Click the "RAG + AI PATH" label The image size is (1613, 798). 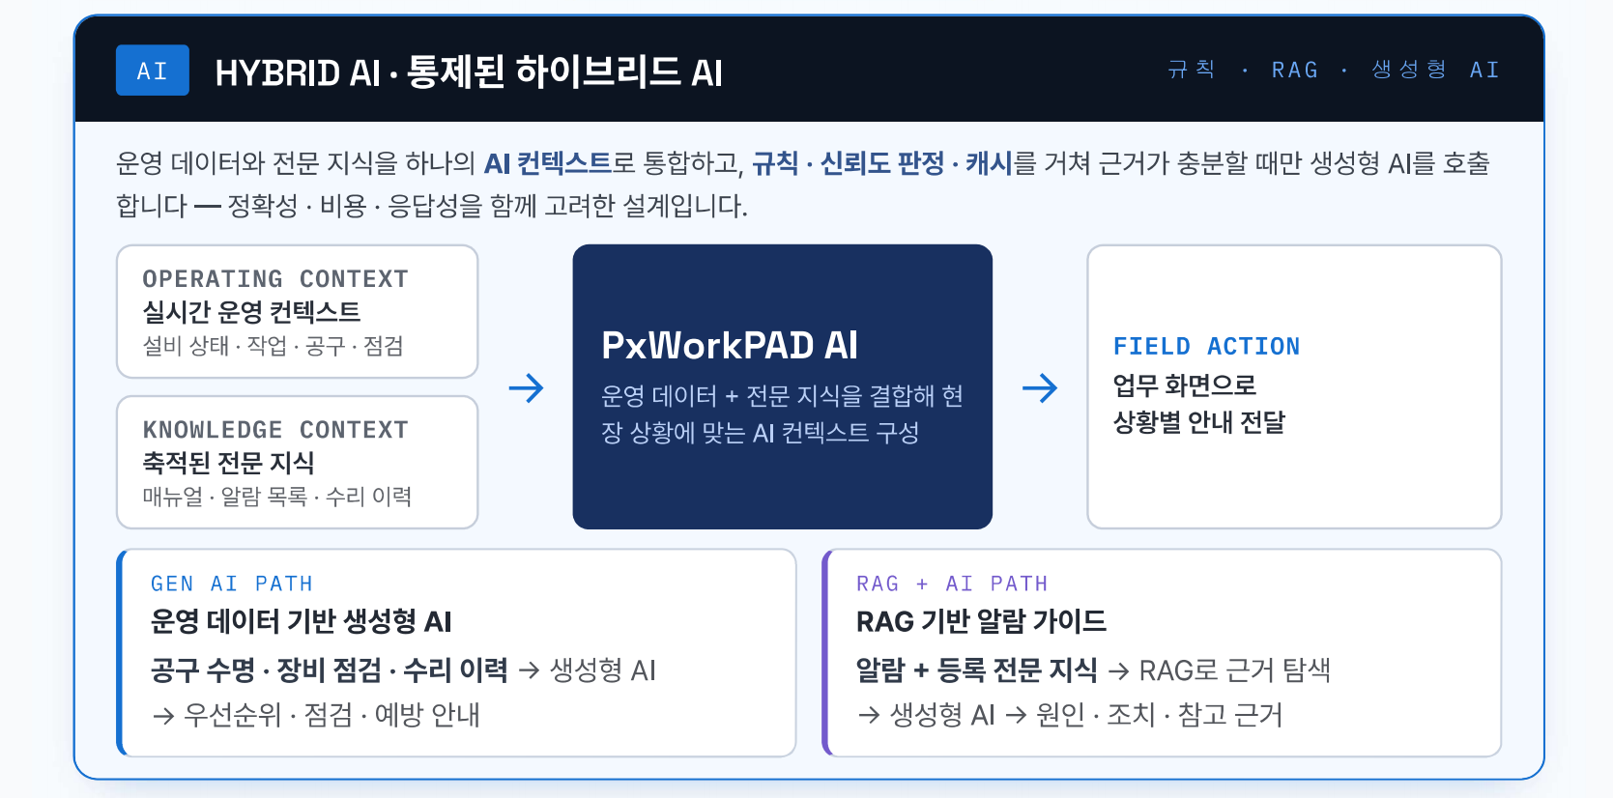click(952, 584)
